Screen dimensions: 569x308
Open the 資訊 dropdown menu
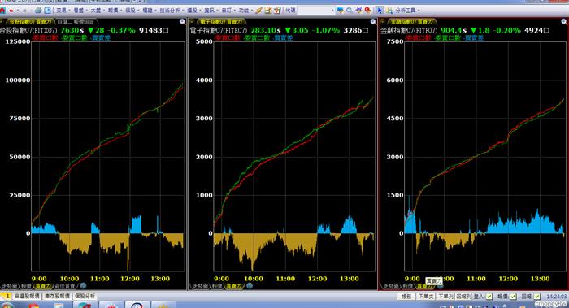coord(211,11)
